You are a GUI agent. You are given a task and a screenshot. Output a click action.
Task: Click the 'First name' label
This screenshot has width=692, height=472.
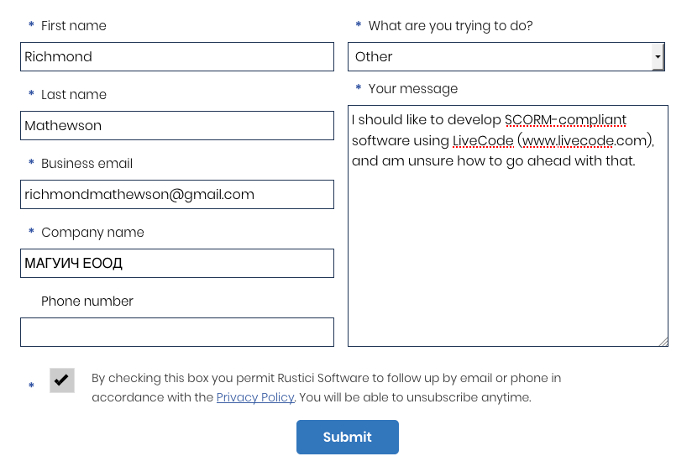[74, 26]
